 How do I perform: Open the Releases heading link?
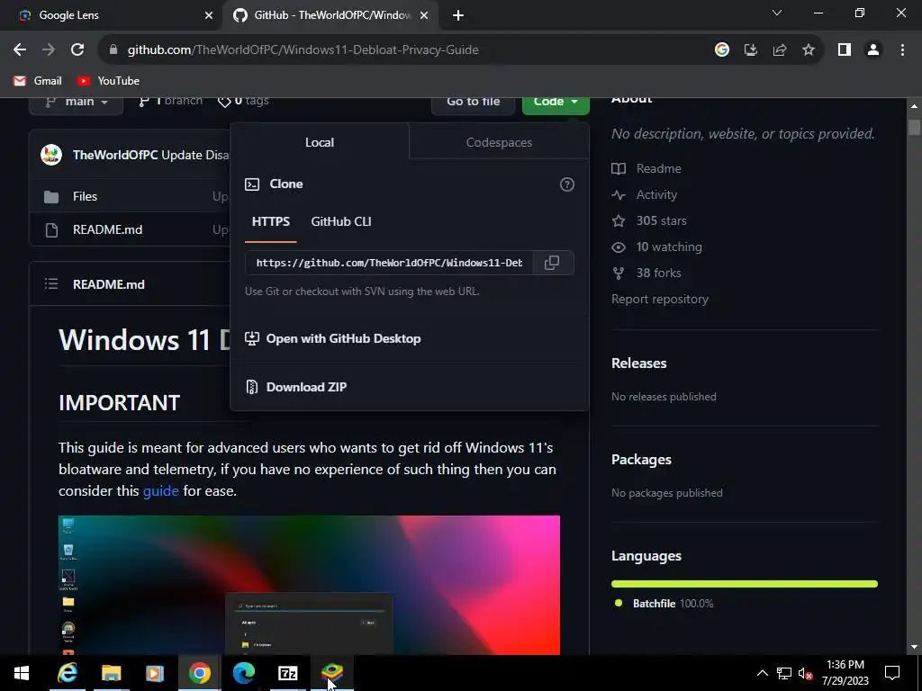pyautogui.click(x=639, y=363)
